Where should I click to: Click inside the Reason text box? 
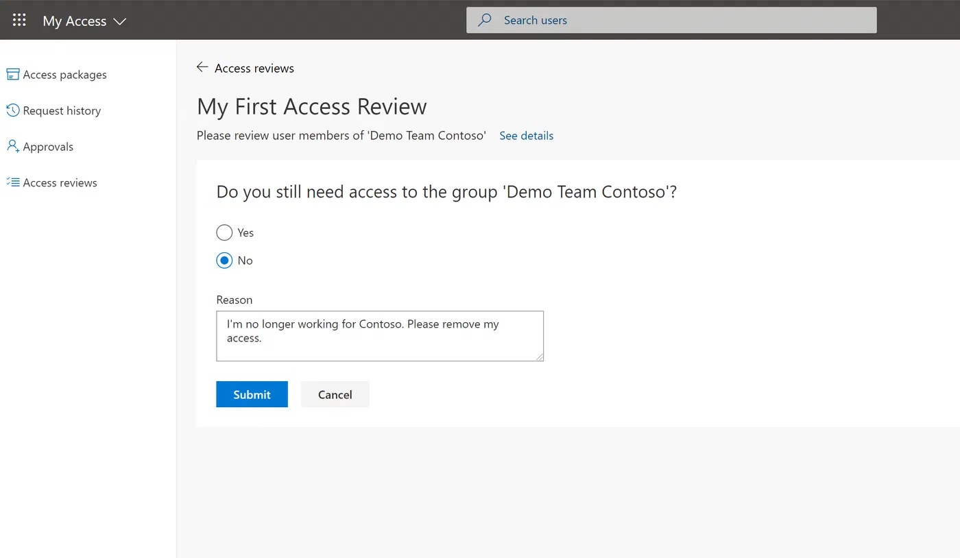coord(380,336)
